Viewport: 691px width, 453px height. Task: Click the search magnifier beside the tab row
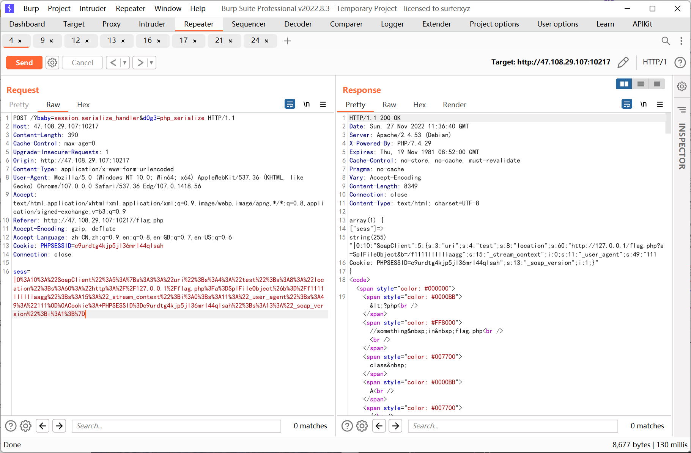click(666, 41)
